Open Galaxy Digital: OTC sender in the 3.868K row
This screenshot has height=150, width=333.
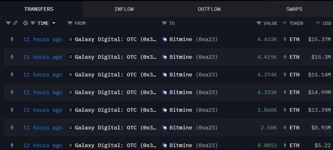click(116, 110)
